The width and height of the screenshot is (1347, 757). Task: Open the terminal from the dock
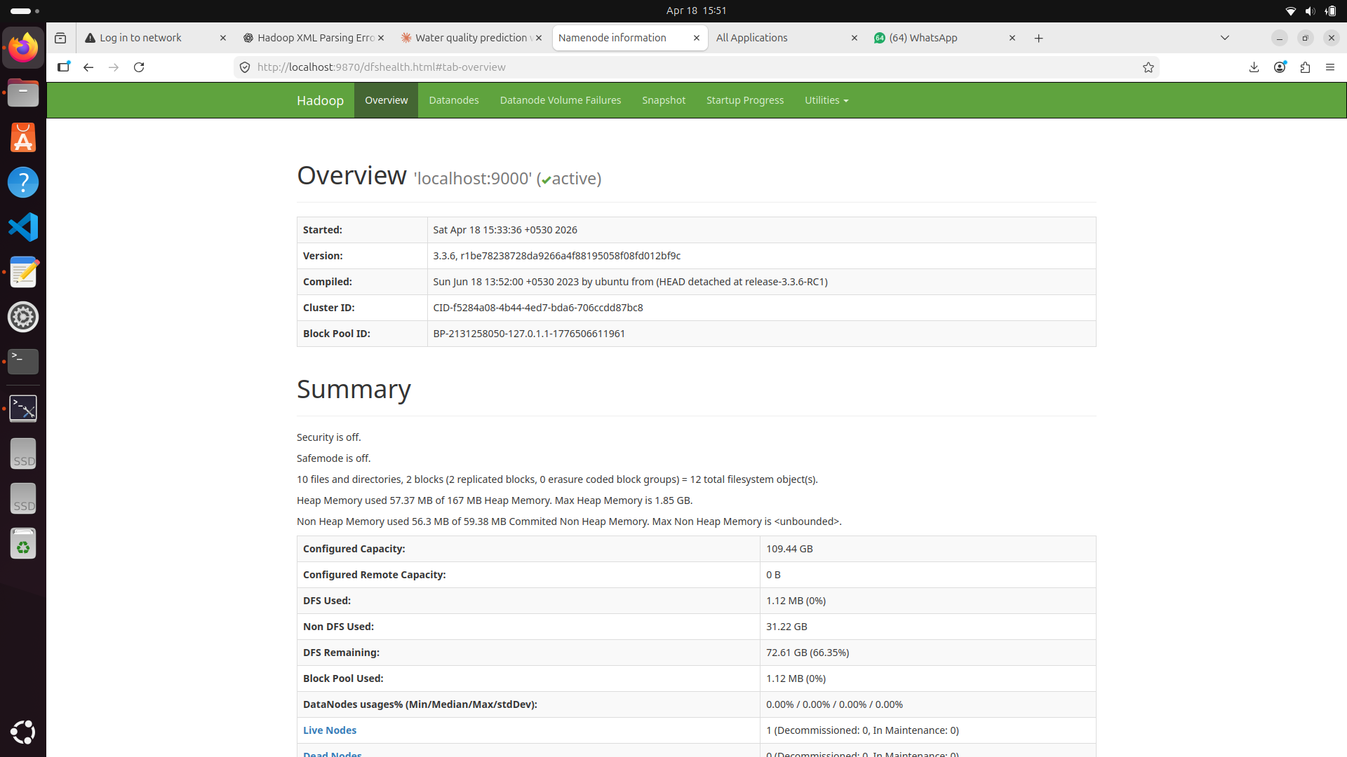23,362
